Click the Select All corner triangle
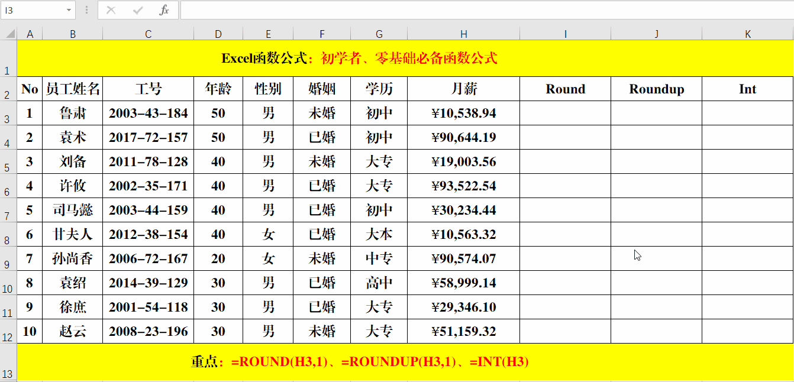This screenshot has height=382, width=794. 9,34
